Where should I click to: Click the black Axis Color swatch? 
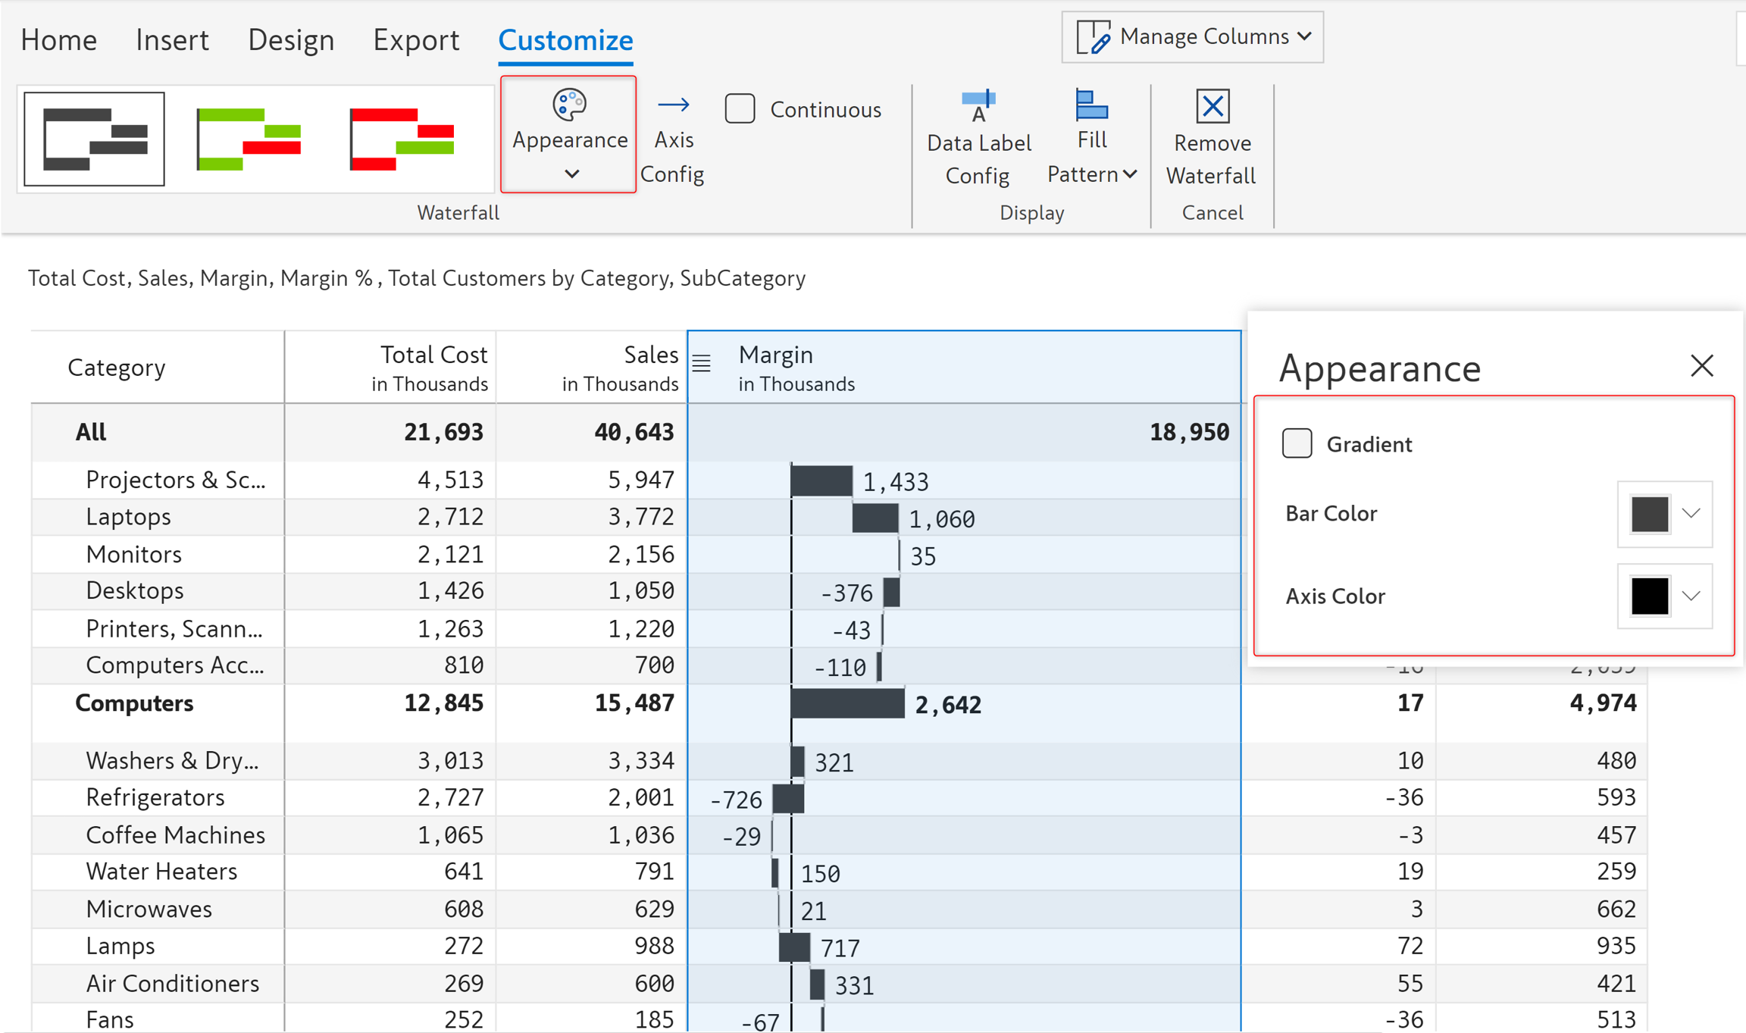click(x=1650, y=596)
